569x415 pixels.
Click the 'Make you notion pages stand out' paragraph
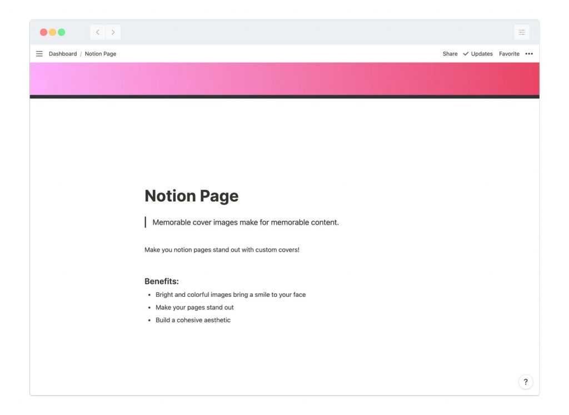tap(222, 250)
